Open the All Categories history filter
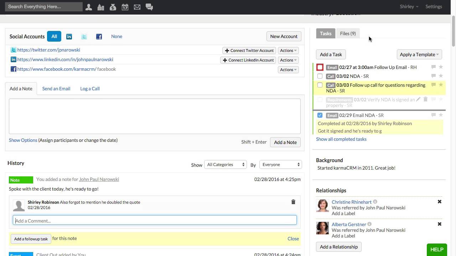Image resolution: width=456 pixels, height=256 pixels. (226, 165)
